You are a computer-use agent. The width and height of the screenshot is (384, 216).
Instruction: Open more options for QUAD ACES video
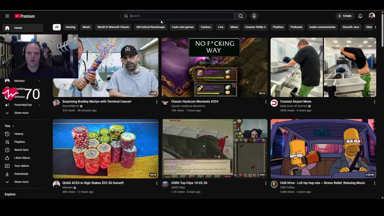click(157, 183)
